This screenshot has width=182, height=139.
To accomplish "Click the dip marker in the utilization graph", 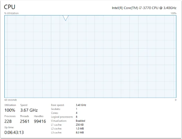I will tap(66, 18).
